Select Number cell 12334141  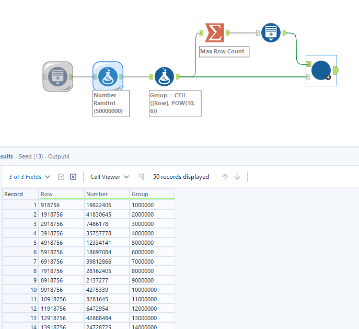107,243
